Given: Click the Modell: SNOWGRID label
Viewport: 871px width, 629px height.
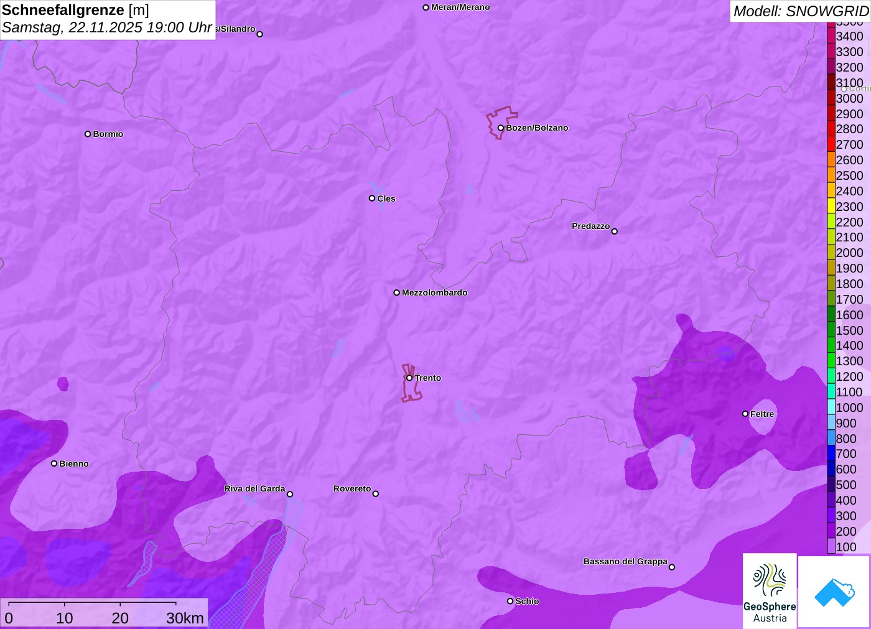Looking at the screenshot, I should (801, 11).
